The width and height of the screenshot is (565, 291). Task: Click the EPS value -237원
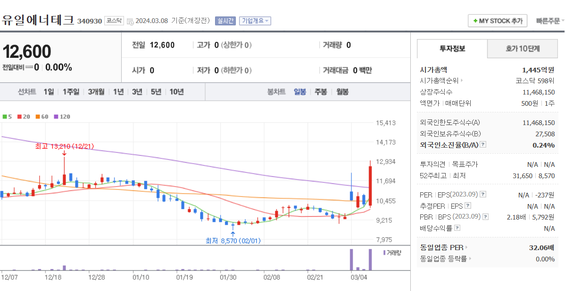[545, 195]
